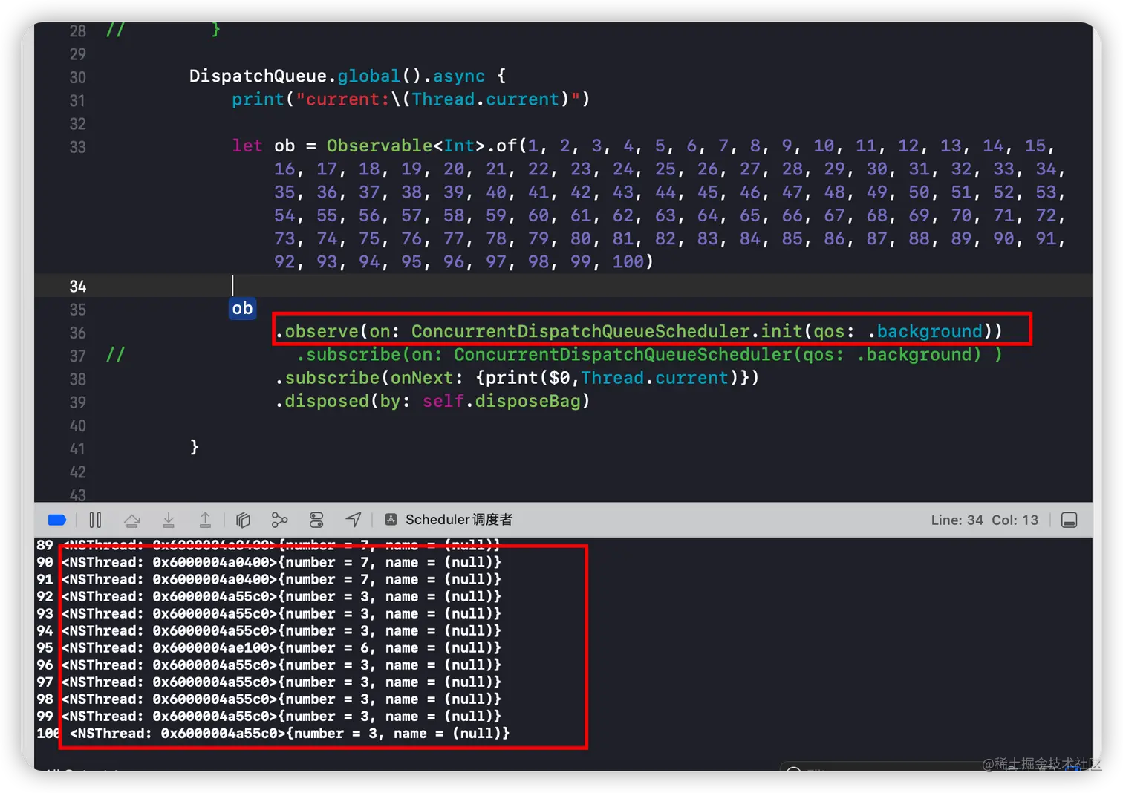Click the let keyword on line 33

click(247, 146)
